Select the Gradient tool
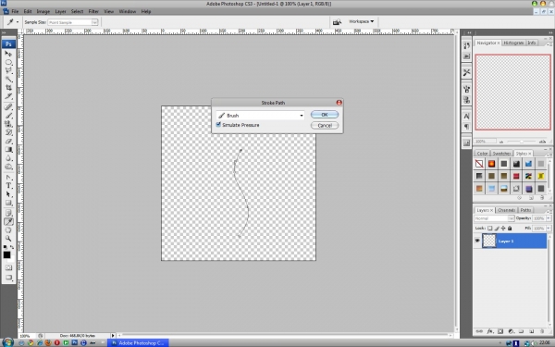This screenshot has height=347, width=555. click(x=8, y=149)
